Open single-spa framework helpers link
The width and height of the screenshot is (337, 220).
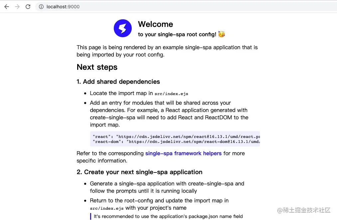[x=183, y=153]
